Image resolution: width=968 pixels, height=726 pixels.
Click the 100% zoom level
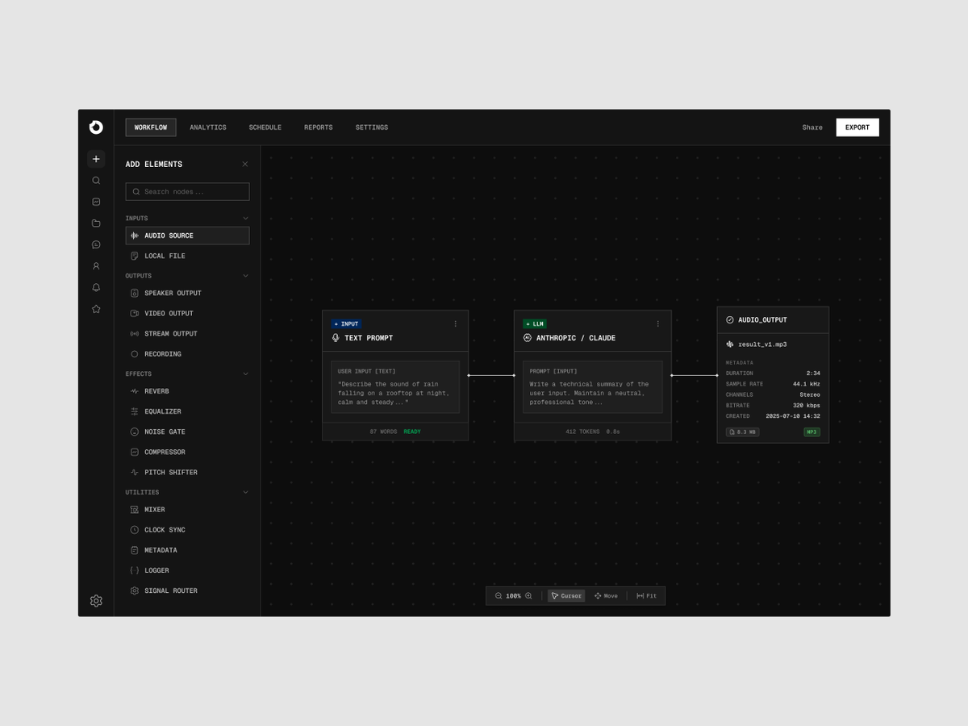click(x=513, y=596)
